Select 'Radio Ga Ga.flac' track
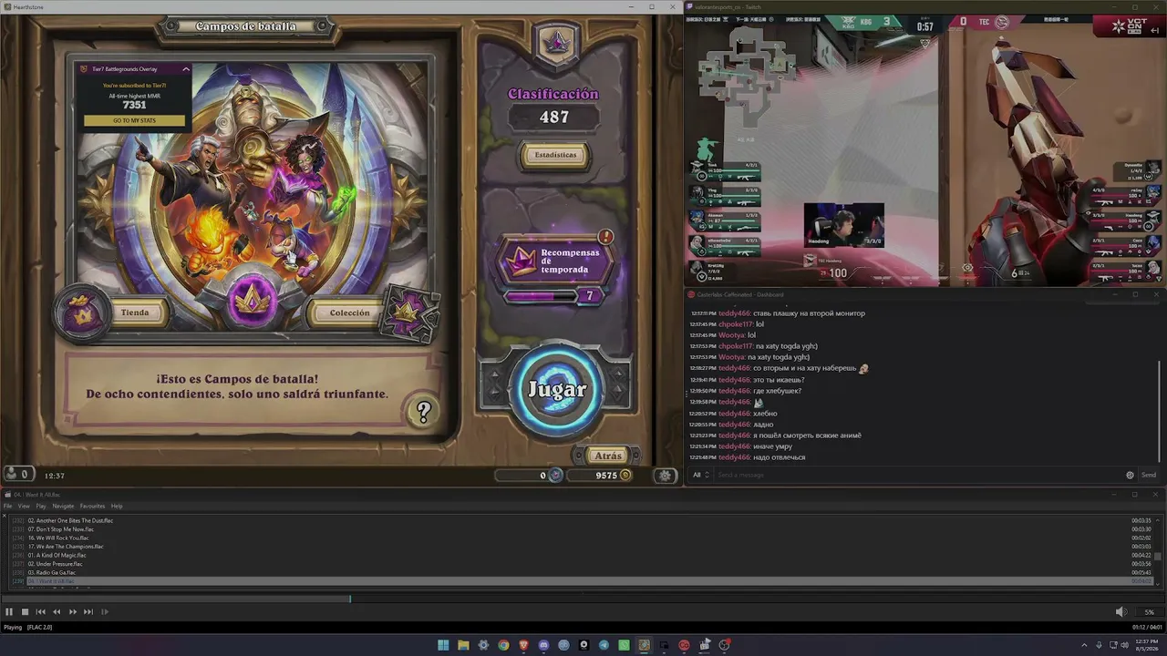Image resolution: width=1167 pixels, height=656 pixels. point(580,572)
